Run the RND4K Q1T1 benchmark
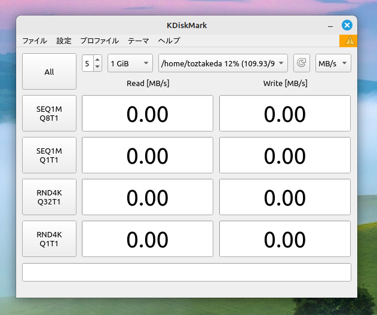 49,238
